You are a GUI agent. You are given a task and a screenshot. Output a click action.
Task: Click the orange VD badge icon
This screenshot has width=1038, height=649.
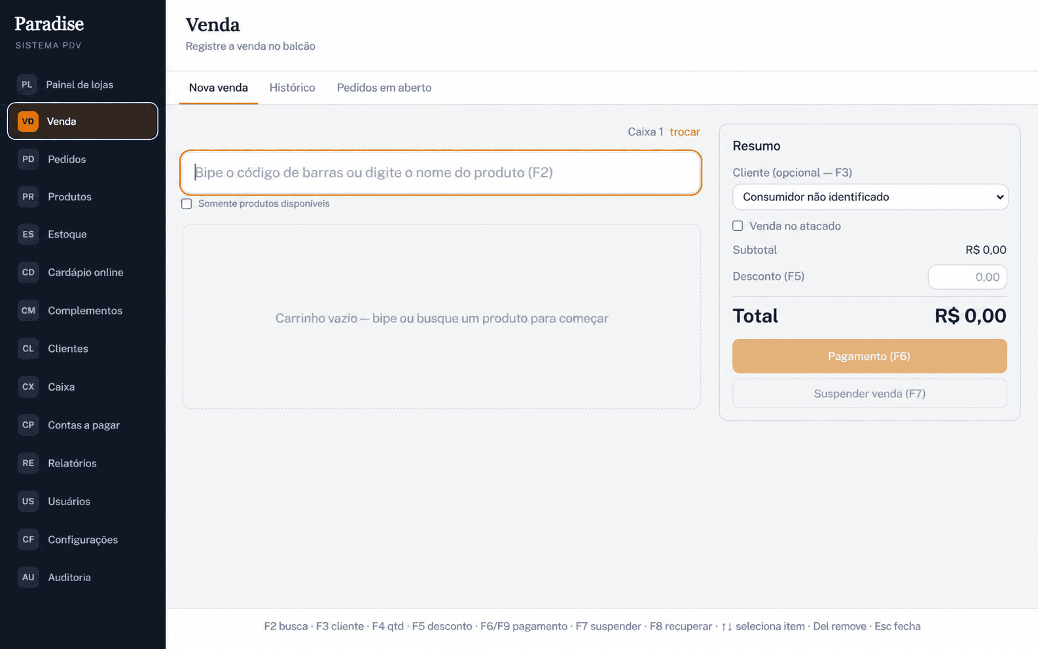tap(28, 121)
